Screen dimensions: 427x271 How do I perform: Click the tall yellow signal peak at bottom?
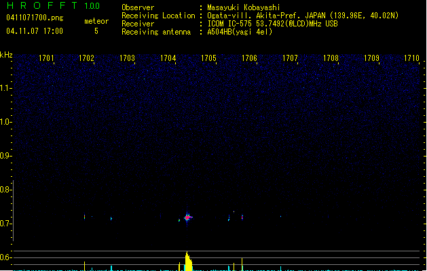pos(188,262)
